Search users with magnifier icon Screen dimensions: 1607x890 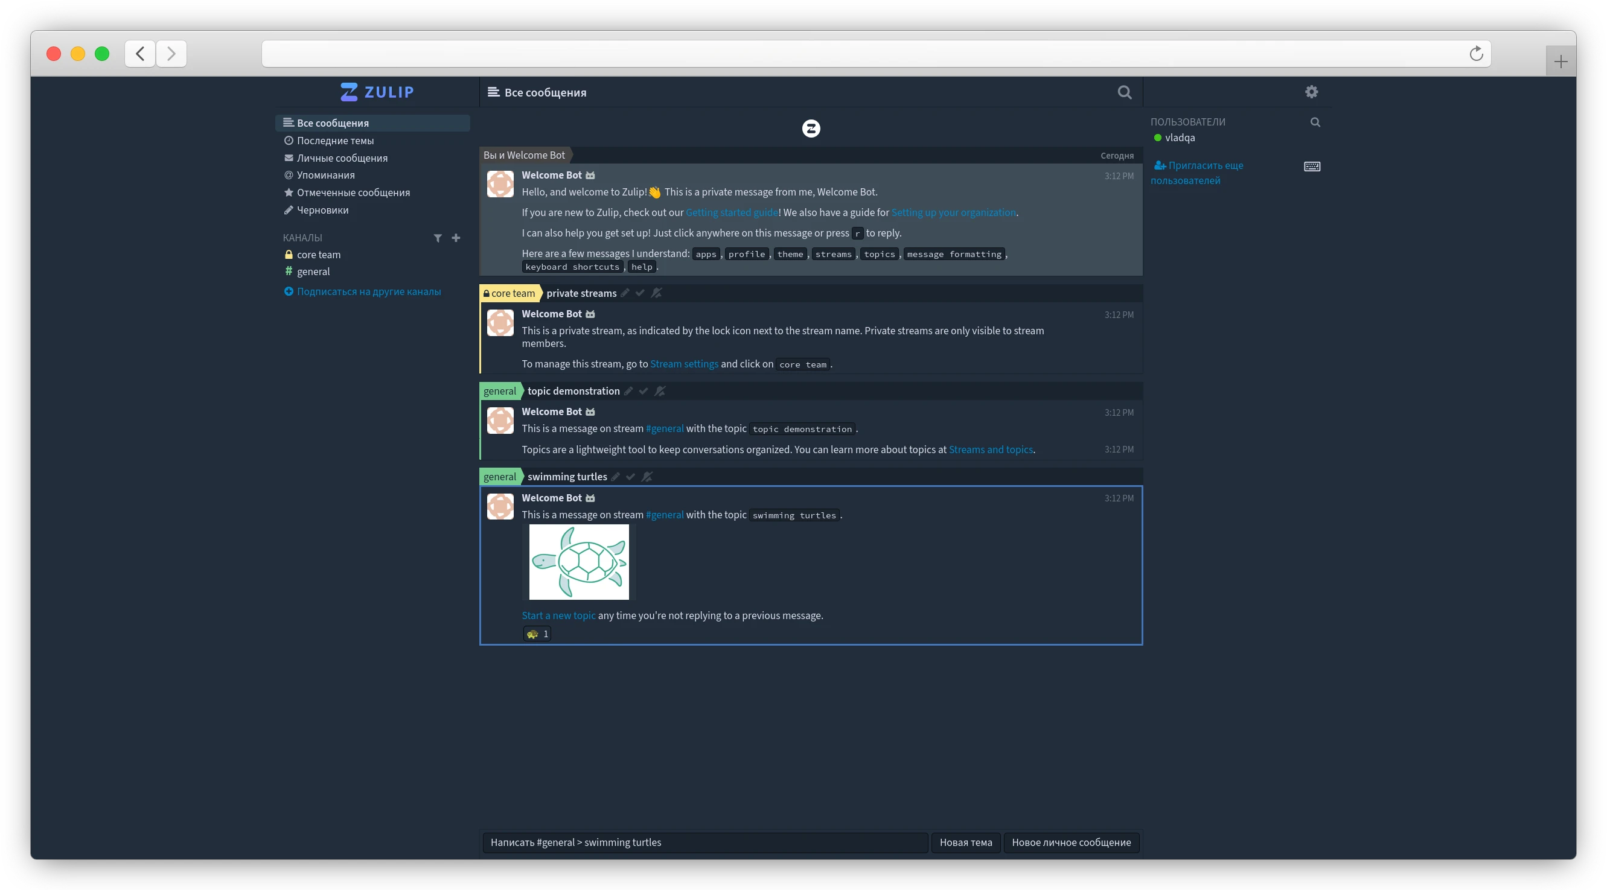coord(1315,122)
